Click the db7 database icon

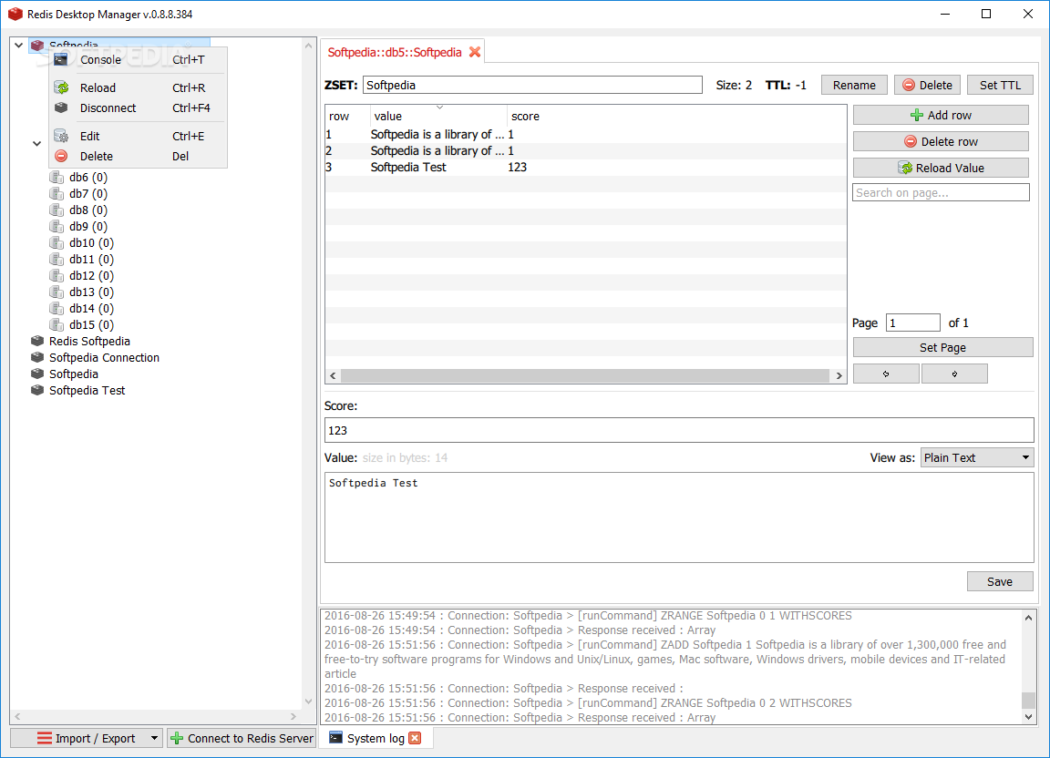(57, 193)
